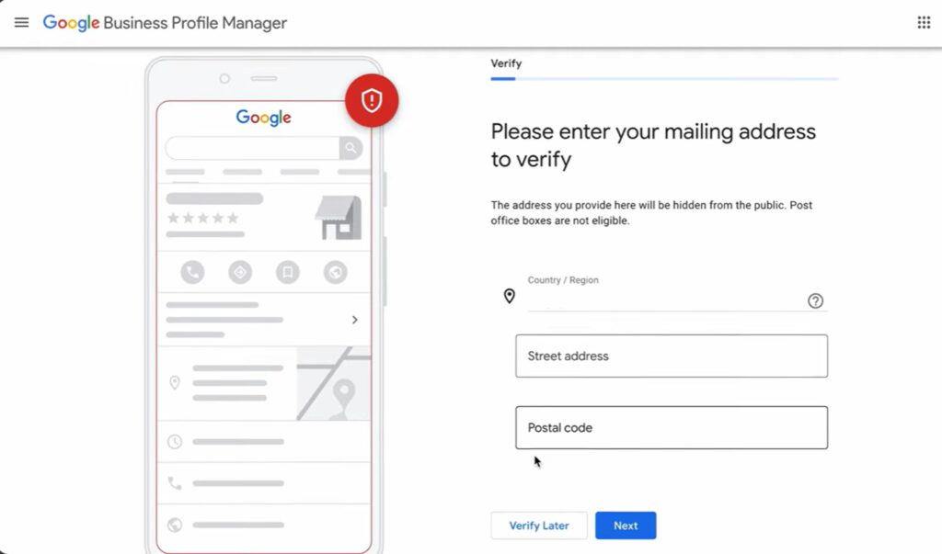Click the red alert shield badge
Screen dimensions: 942x554
[372, 101]
